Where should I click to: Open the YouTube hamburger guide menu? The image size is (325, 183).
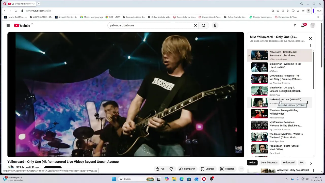(8, 25)
